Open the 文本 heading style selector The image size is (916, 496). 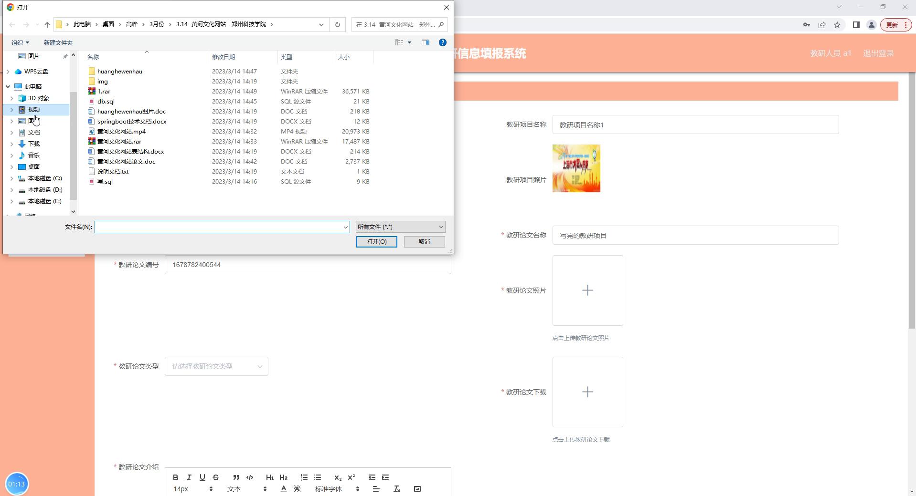pos(246,489)
